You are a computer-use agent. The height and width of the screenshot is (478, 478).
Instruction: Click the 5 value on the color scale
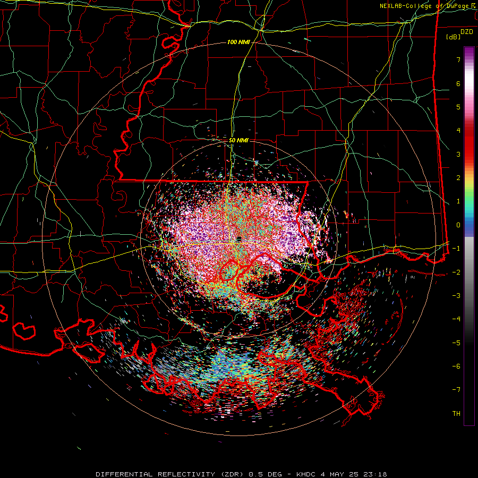click(458, 107)
